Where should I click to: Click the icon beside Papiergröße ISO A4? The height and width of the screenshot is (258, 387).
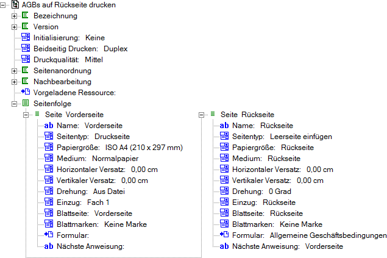click(x=49, y=148)
